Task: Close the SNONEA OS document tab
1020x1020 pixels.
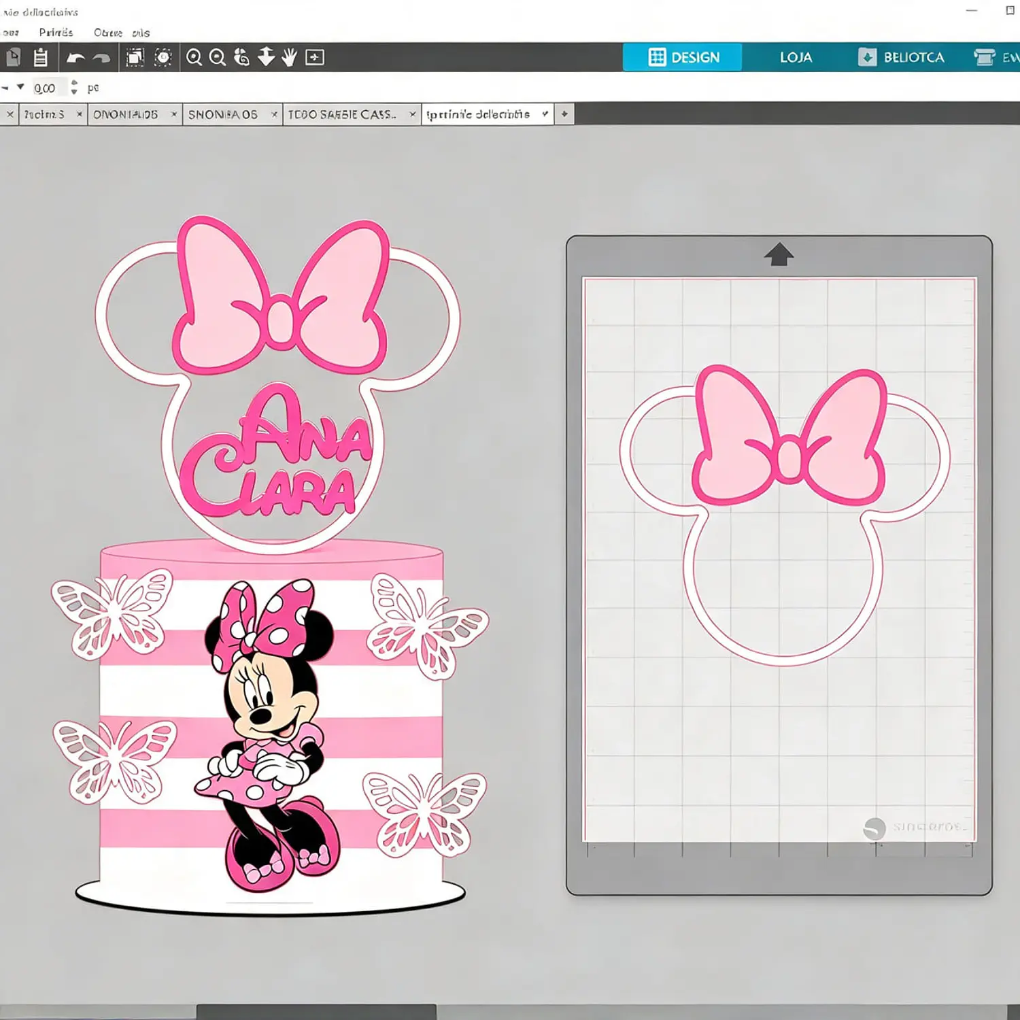Action: [x=274, y=114]
